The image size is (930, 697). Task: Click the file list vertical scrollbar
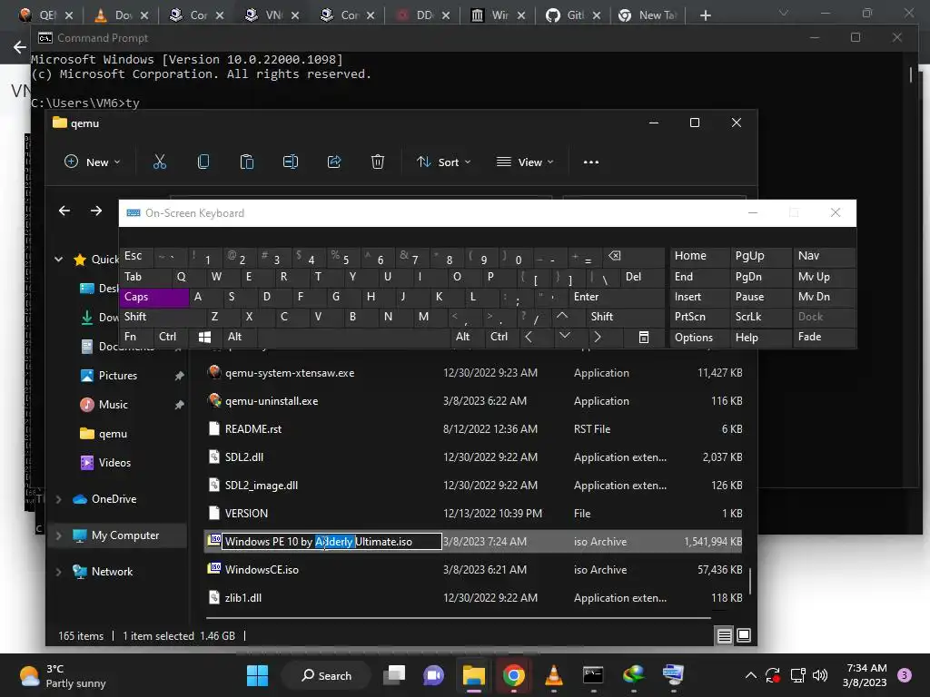[750, 581]
